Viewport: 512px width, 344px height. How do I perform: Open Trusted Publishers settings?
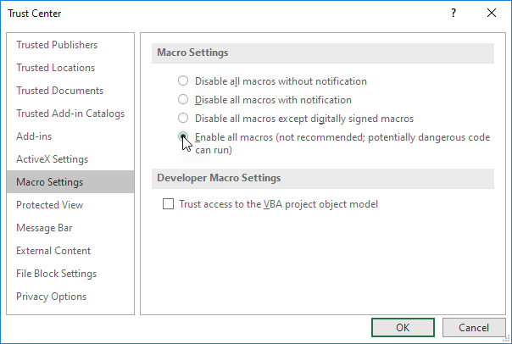[57, 45]
